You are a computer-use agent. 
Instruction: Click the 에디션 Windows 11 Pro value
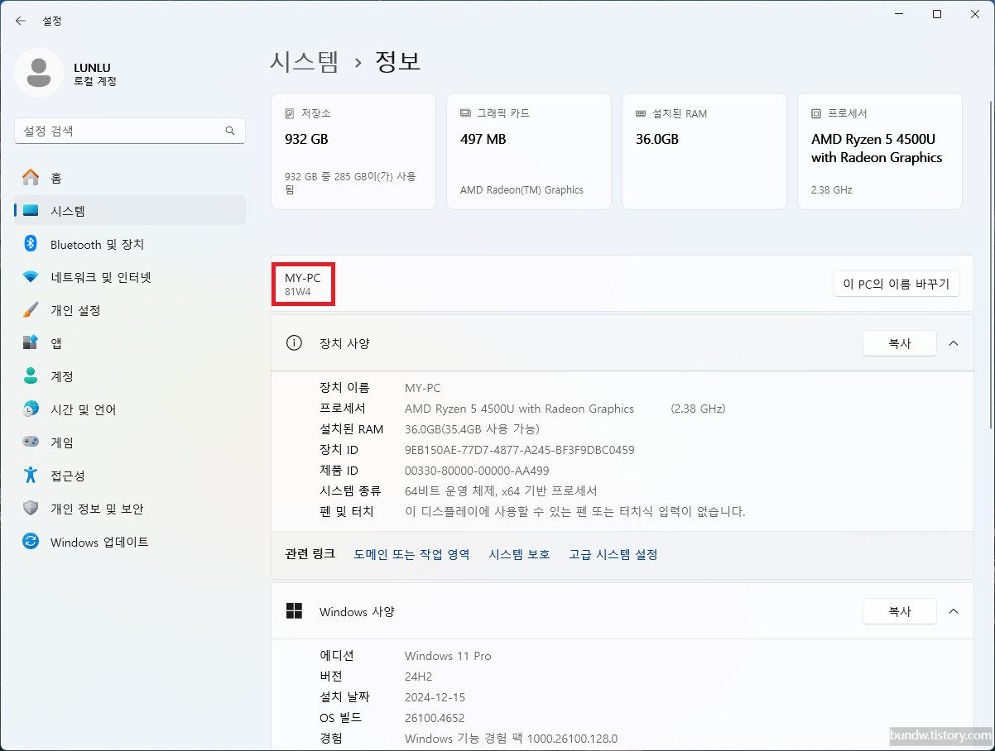[x=448, y=656]
